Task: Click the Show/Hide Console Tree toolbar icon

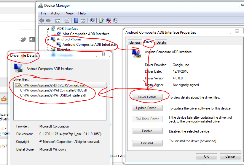Action: coord(58,20)
